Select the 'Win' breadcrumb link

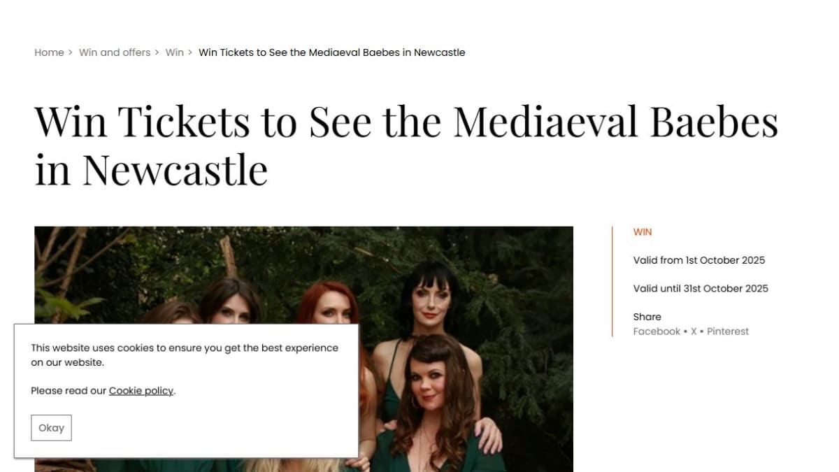[x=175, y=52]
